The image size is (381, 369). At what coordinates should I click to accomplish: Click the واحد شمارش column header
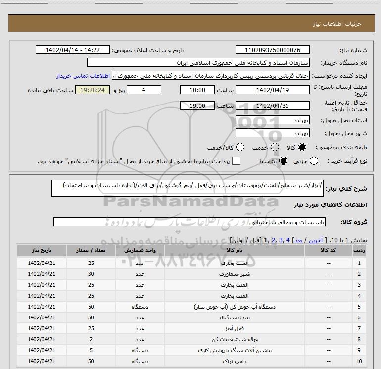140,250
